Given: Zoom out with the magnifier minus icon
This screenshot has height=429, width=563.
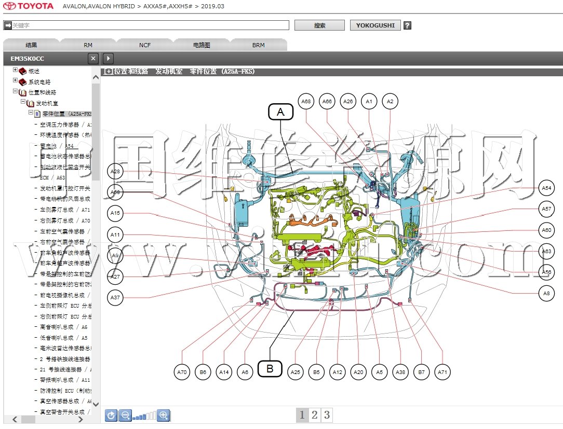Looking at the screenshot, I should point(125,415).
